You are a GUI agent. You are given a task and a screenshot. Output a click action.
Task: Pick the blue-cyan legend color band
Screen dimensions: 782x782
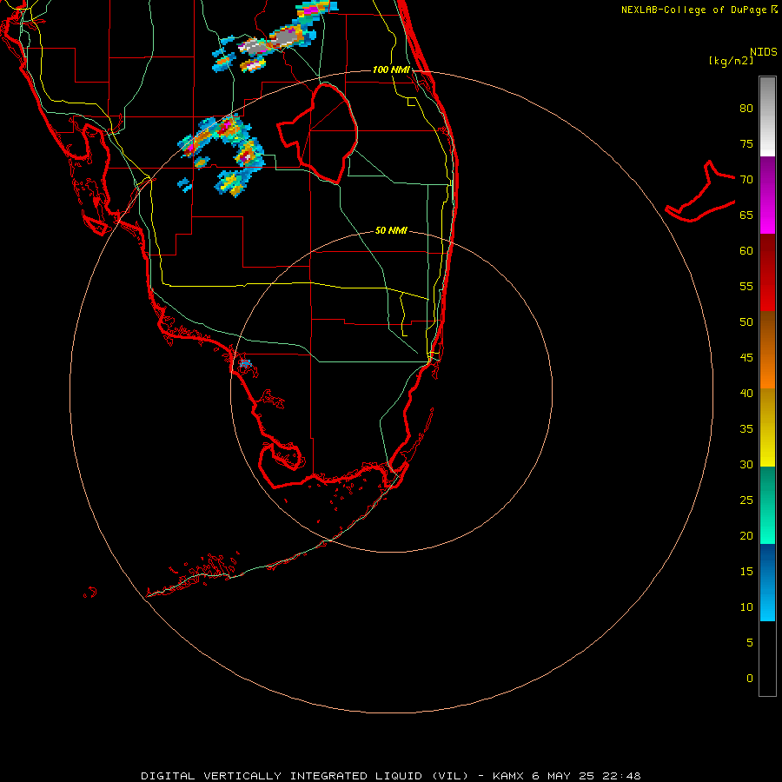pyautogui.click(x=767, y=582)
